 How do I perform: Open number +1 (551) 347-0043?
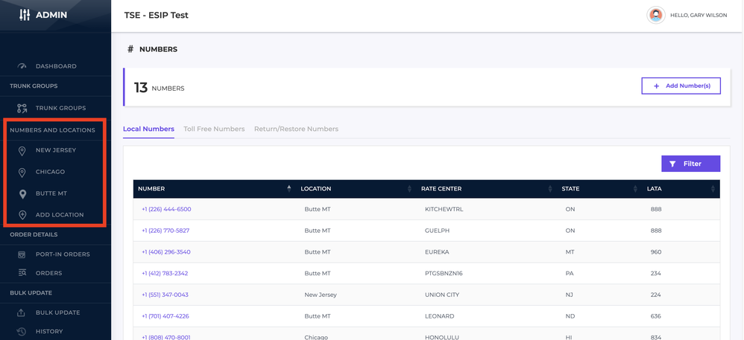pos(165,295)
